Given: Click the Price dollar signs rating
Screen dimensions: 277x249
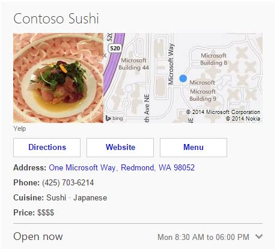Looking at the screenshot, I should click(46, 212).
